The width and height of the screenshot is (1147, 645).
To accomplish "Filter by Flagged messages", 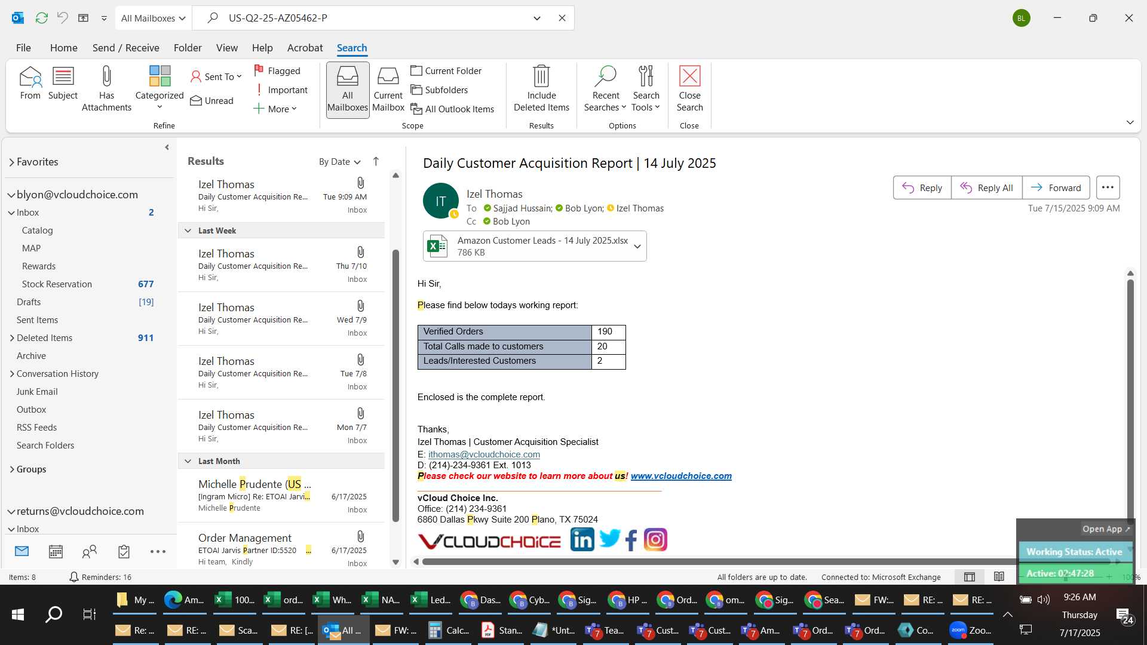I will [277, 70].
